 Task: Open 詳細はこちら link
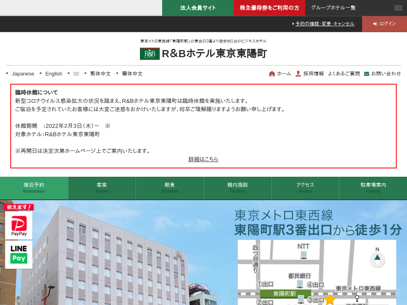point(203,159)
